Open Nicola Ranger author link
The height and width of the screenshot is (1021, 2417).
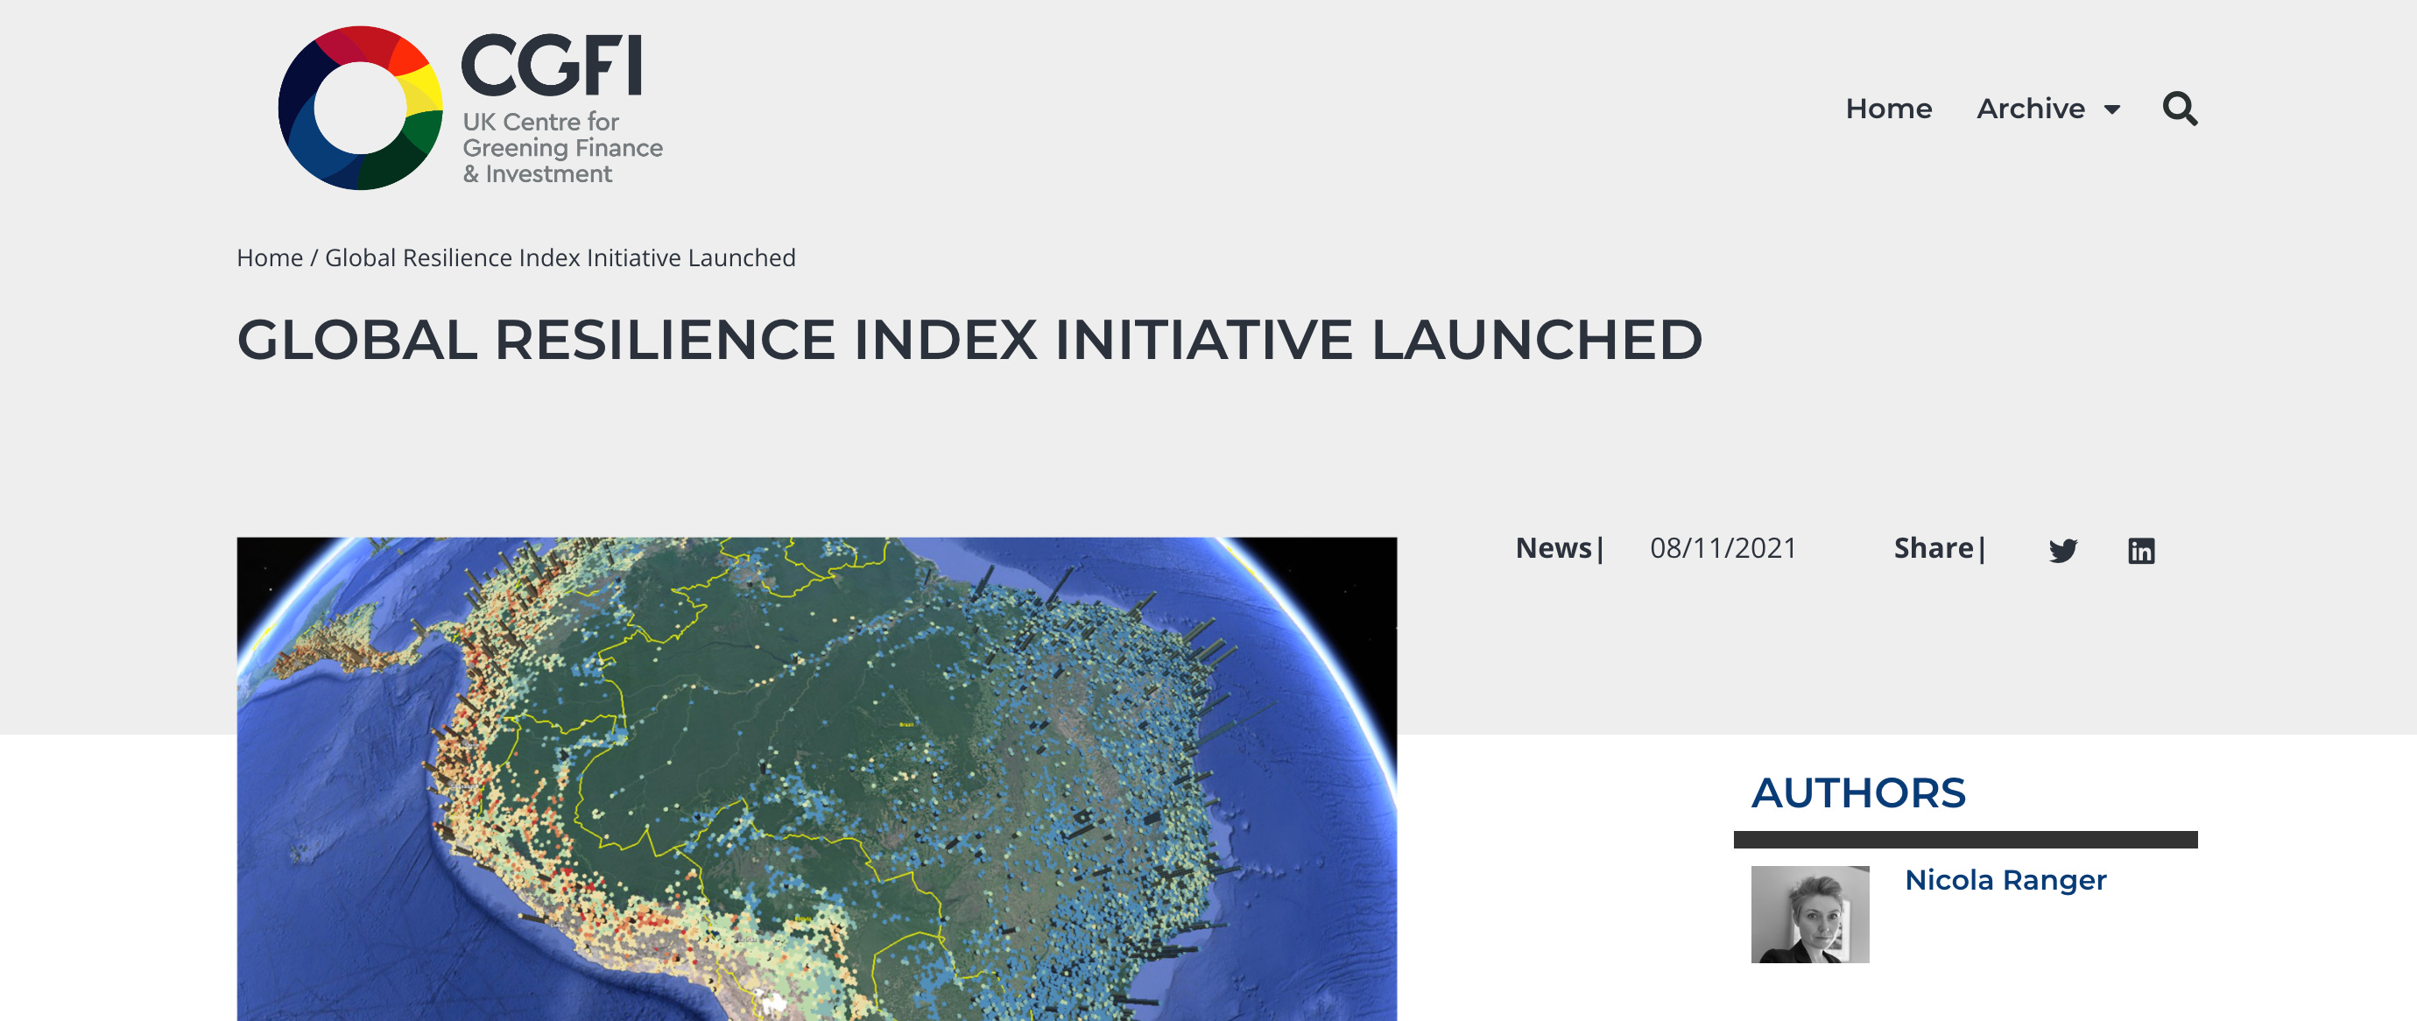(2005, 879)
